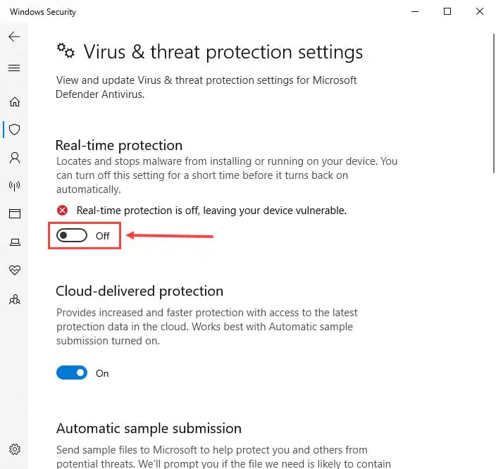Viewport: 496px width, 469px height.
Task: Open App & browser control icon
Action: 14,214
